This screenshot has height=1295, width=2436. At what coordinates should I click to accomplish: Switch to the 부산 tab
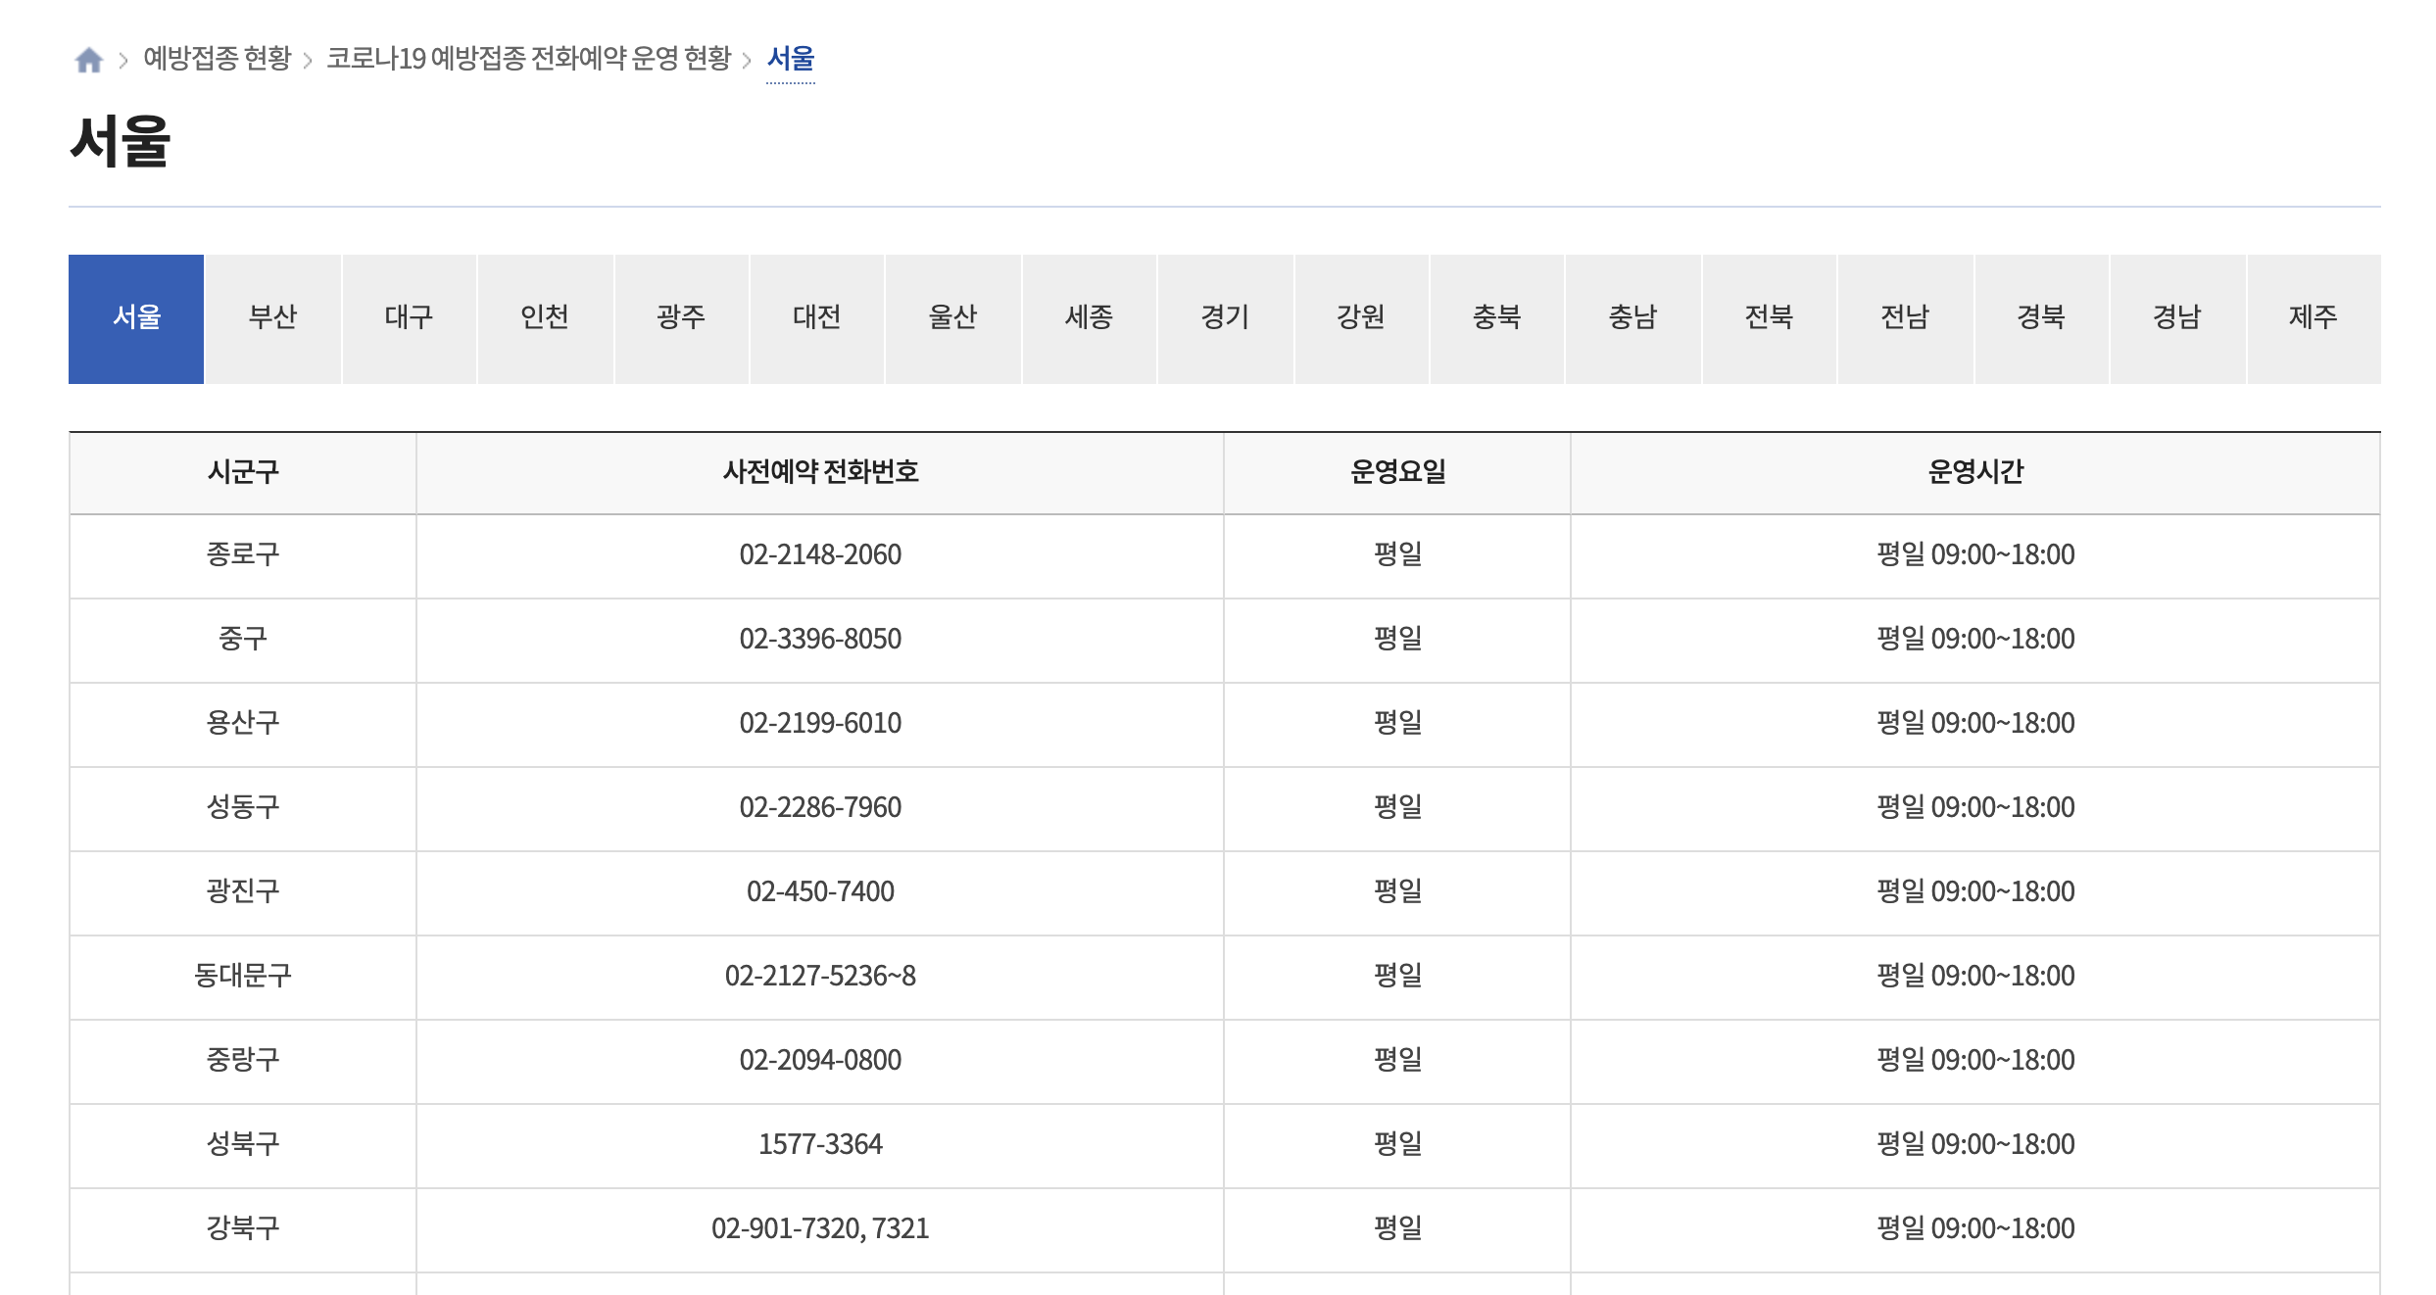tap(272, 318)
